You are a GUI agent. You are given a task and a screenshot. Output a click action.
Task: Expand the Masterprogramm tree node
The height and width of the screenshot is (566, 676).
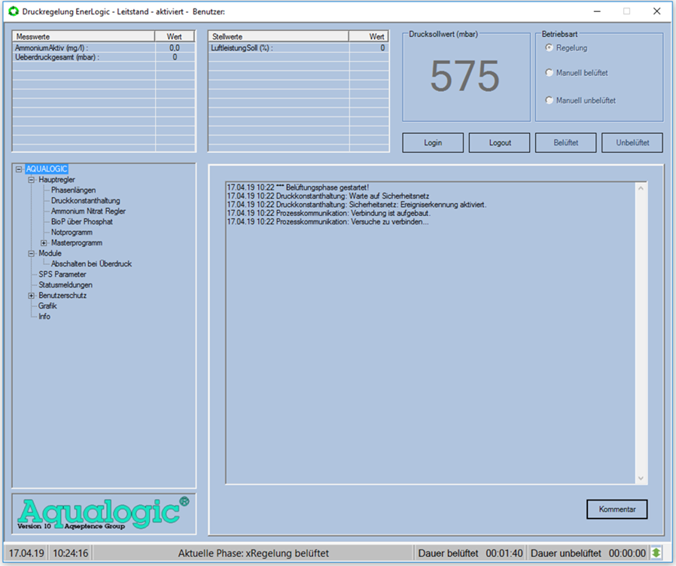(x=44, y=243)
